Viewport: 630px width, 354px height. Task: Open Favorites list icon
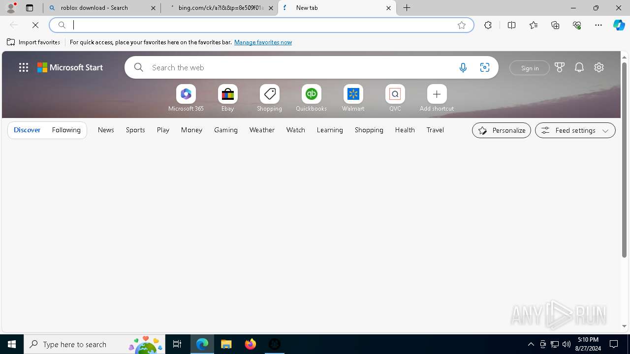534,25
